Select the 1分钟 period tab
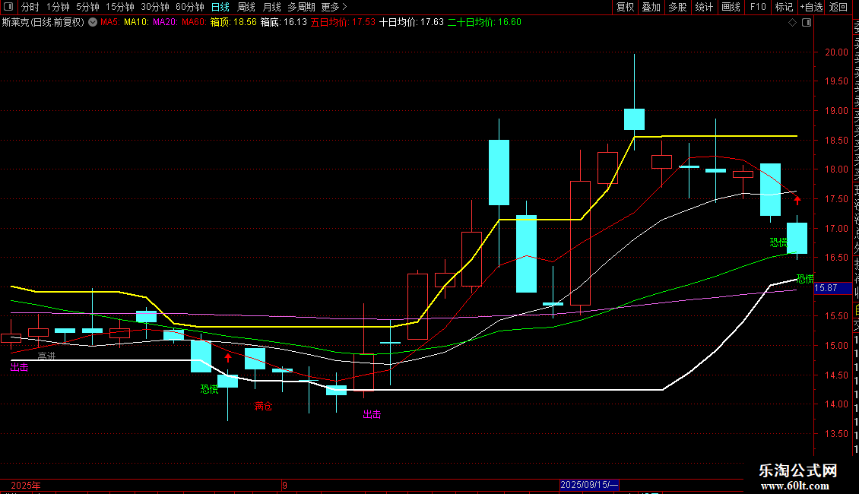 (58, 7)
